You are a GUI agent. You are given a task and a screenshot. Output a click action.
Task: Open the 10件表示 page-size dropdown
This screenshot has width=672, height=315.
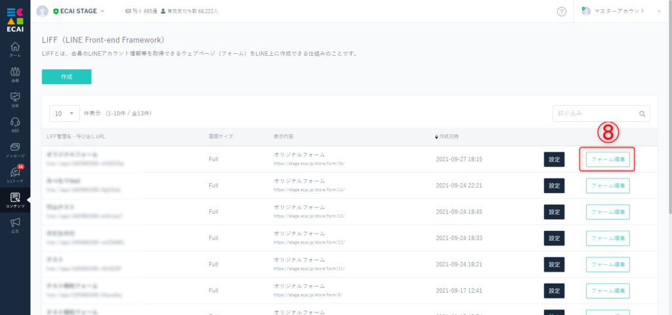point(65,114)
